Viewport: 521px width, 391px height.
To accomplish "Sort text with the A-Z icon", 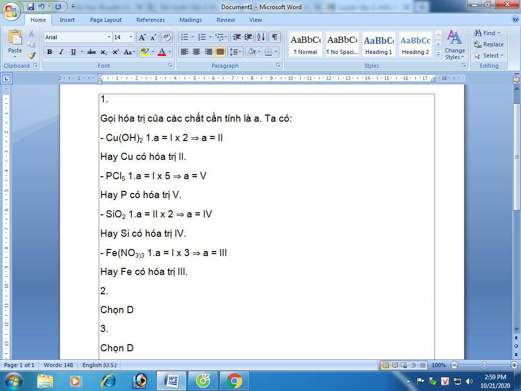I will point(261,37).
